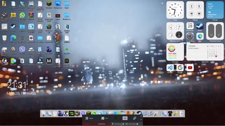Open the world clock widget
Viewport: 225px width, 126px height.
click(175, 31)
